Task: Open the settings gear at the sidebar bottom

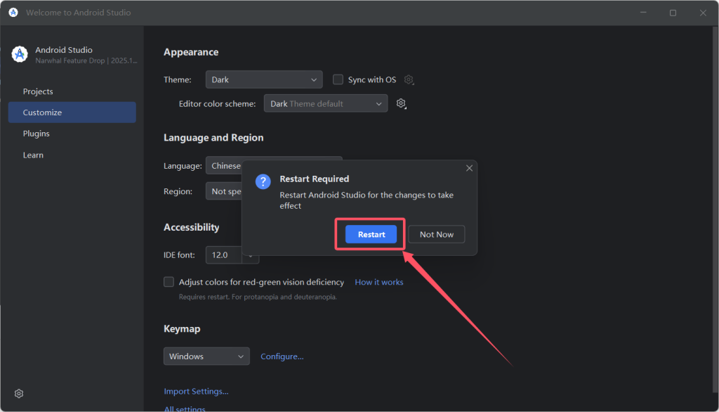Action: pyautogui.click(x=19, y=394)
